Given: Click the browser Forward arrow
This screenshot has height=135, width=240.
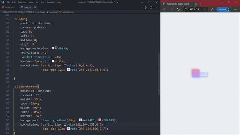Looking at the screenshot, I should click(171, 9).
